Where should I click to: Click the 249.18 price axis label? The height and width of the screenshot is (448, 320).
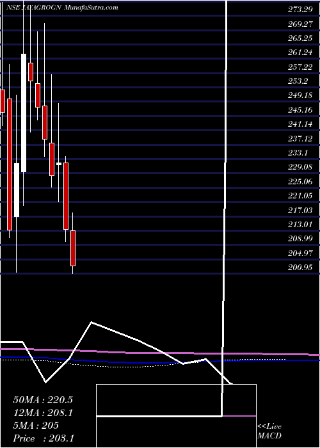click(x=300, y=95)
